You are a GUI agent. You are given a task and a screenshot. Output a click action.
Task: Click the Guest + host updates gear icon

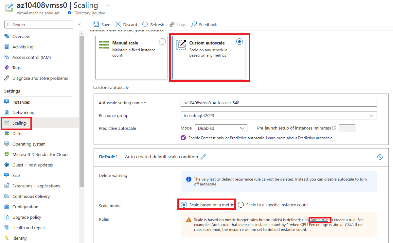[x=7, y=165]
